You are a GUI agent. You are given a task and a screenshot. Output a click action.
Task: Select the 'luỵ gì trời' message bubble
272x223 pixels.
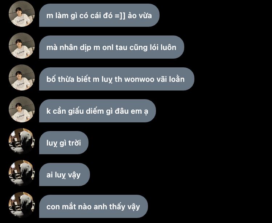[x=64, y=143]
